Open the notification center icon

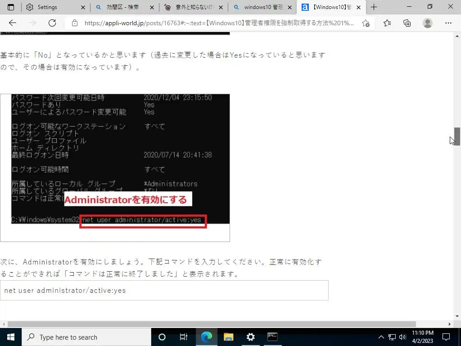click(x=446, y=337)
